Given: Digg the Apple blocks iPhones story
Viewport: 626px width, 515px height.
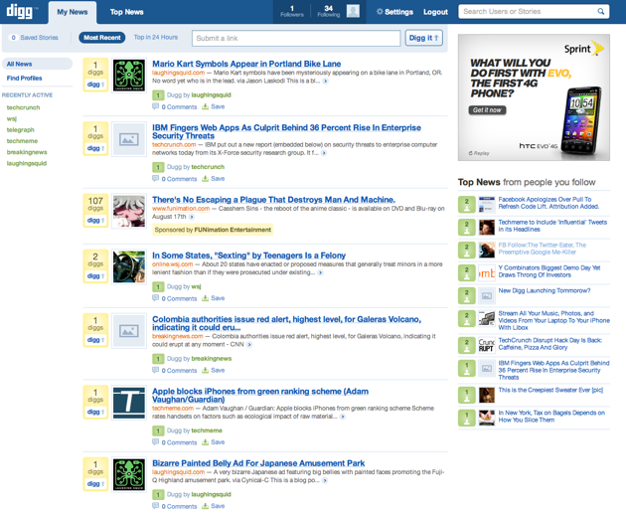Looking at the screenshot, I should [95, 412].
